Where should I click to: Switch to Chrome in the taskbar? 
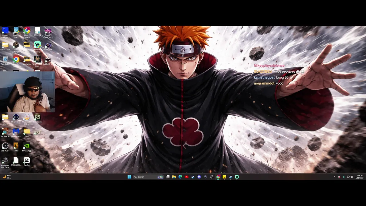(218, 177)
